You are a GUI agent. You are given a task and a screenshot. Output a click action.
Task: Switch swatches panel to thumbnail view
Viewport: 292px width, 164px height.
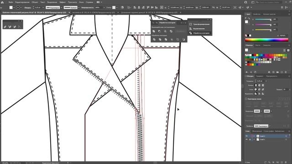(x=288, y=50)
